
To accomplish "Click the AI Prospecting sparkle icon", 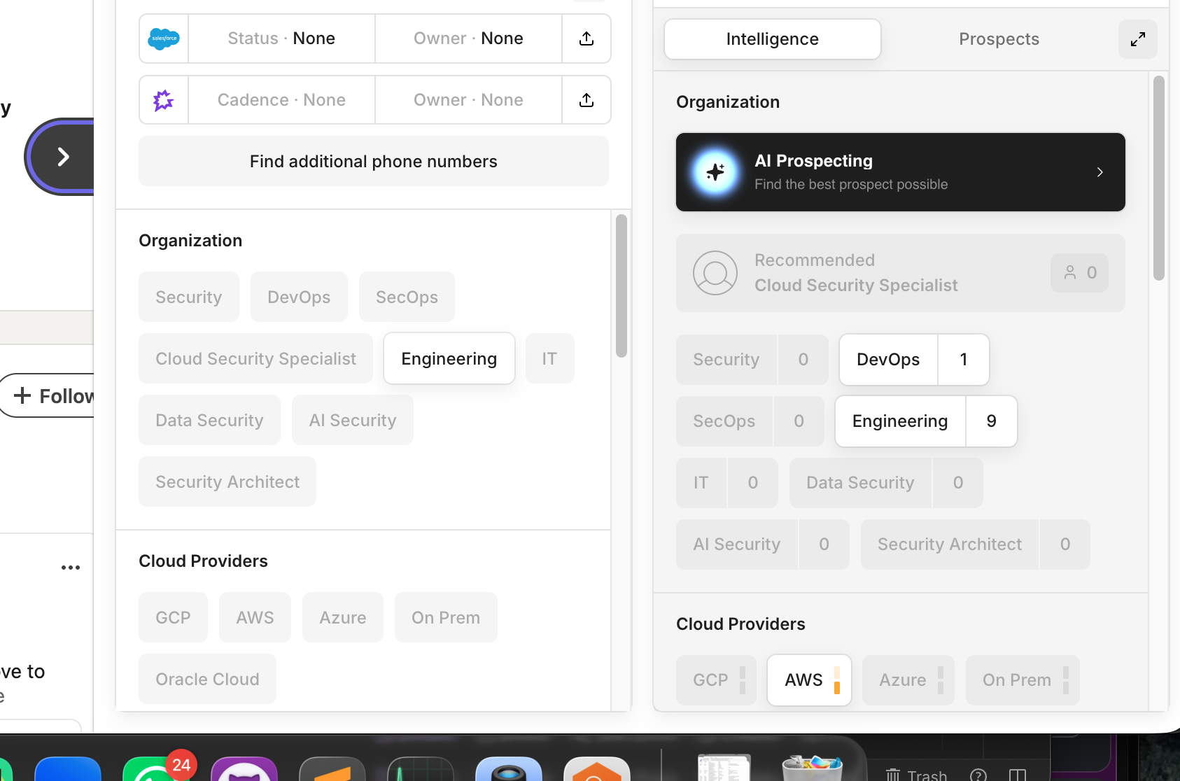I will [x=715, y=172].
